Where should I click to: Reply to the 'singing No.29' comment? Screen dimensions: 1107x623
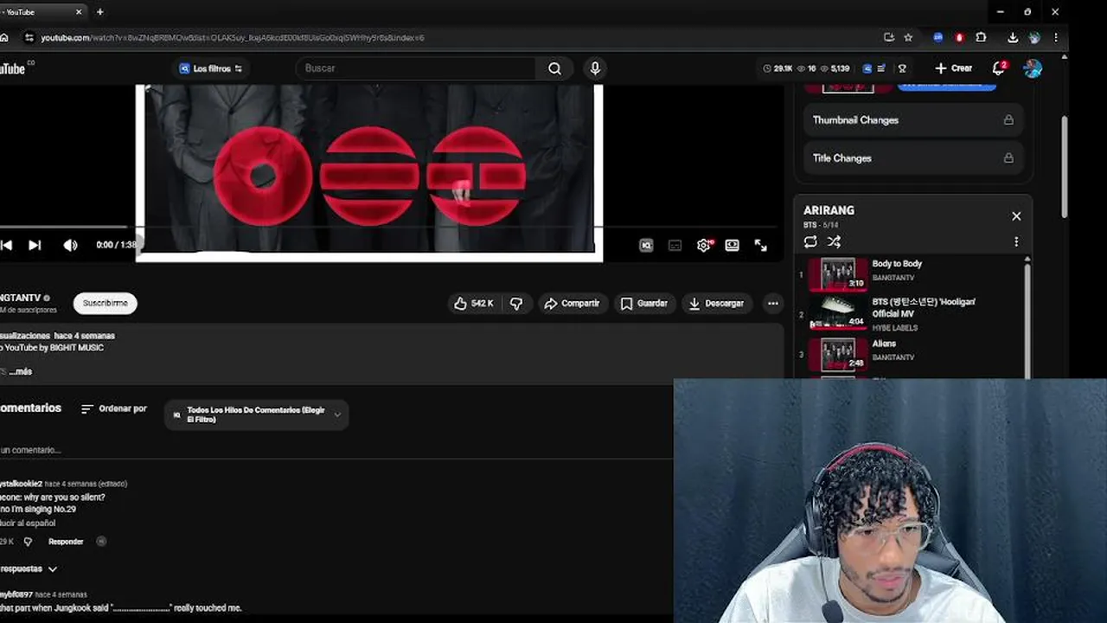(x=66, y=542)
